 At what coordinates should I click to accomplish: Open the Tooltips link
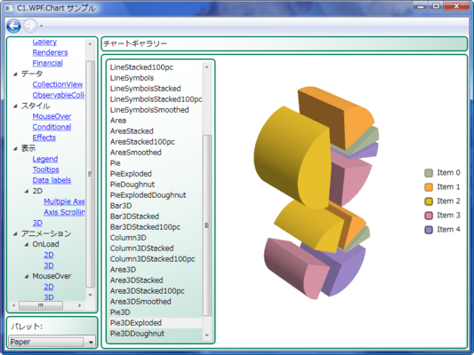pos(45,170)
